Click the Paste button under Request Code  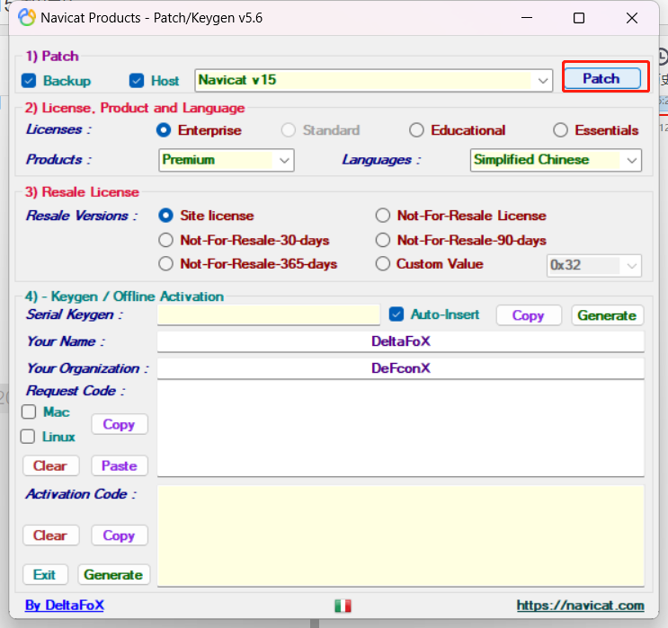(x=119, y=465)
